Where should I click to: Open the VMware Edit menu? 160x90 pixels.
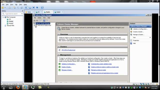[7, 4]
